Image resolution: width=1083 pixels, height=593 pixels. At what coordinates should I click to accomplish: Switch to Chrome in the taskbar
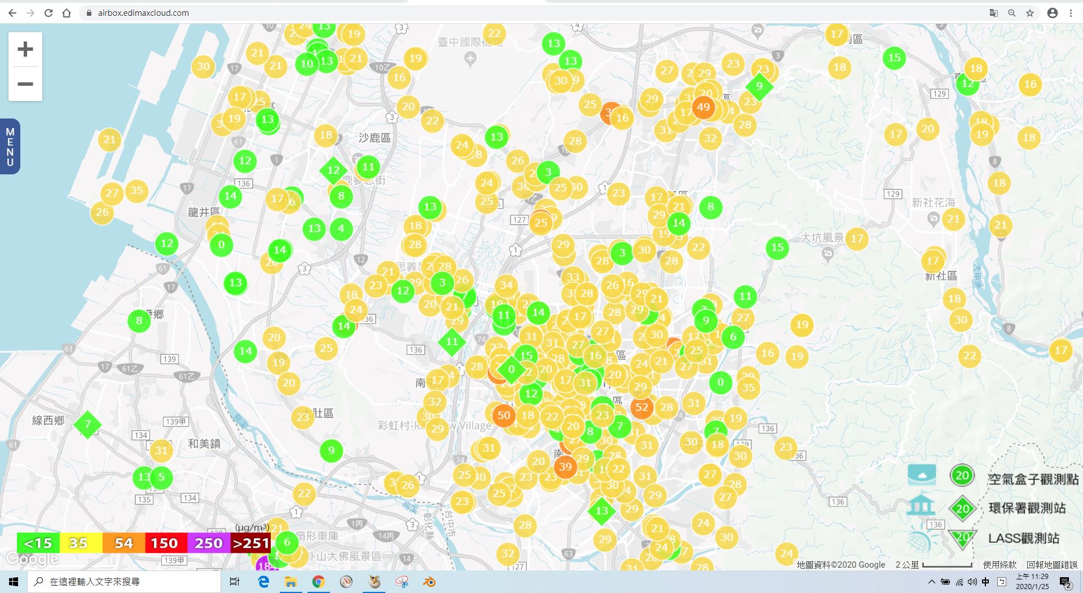click(x=319, y=582)
